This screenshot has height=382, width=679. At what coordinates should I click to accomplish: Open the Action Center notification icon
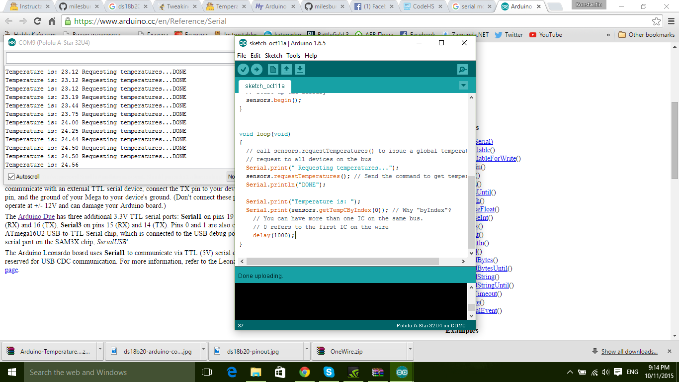tap(618, 372)
